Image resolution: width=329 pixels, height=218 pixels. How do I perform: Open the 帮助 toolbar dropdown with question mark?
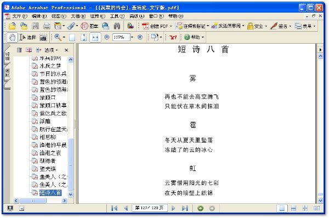click(194, 37)
